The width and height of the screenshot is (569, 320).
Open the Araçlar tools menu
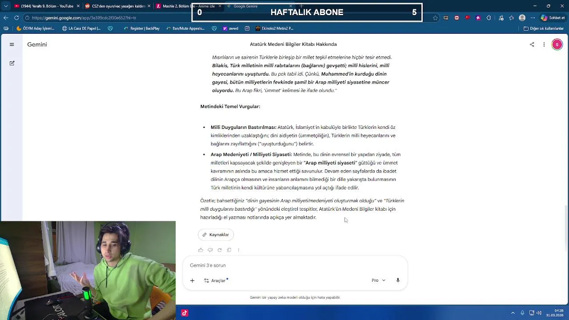[x=216, y=280]
